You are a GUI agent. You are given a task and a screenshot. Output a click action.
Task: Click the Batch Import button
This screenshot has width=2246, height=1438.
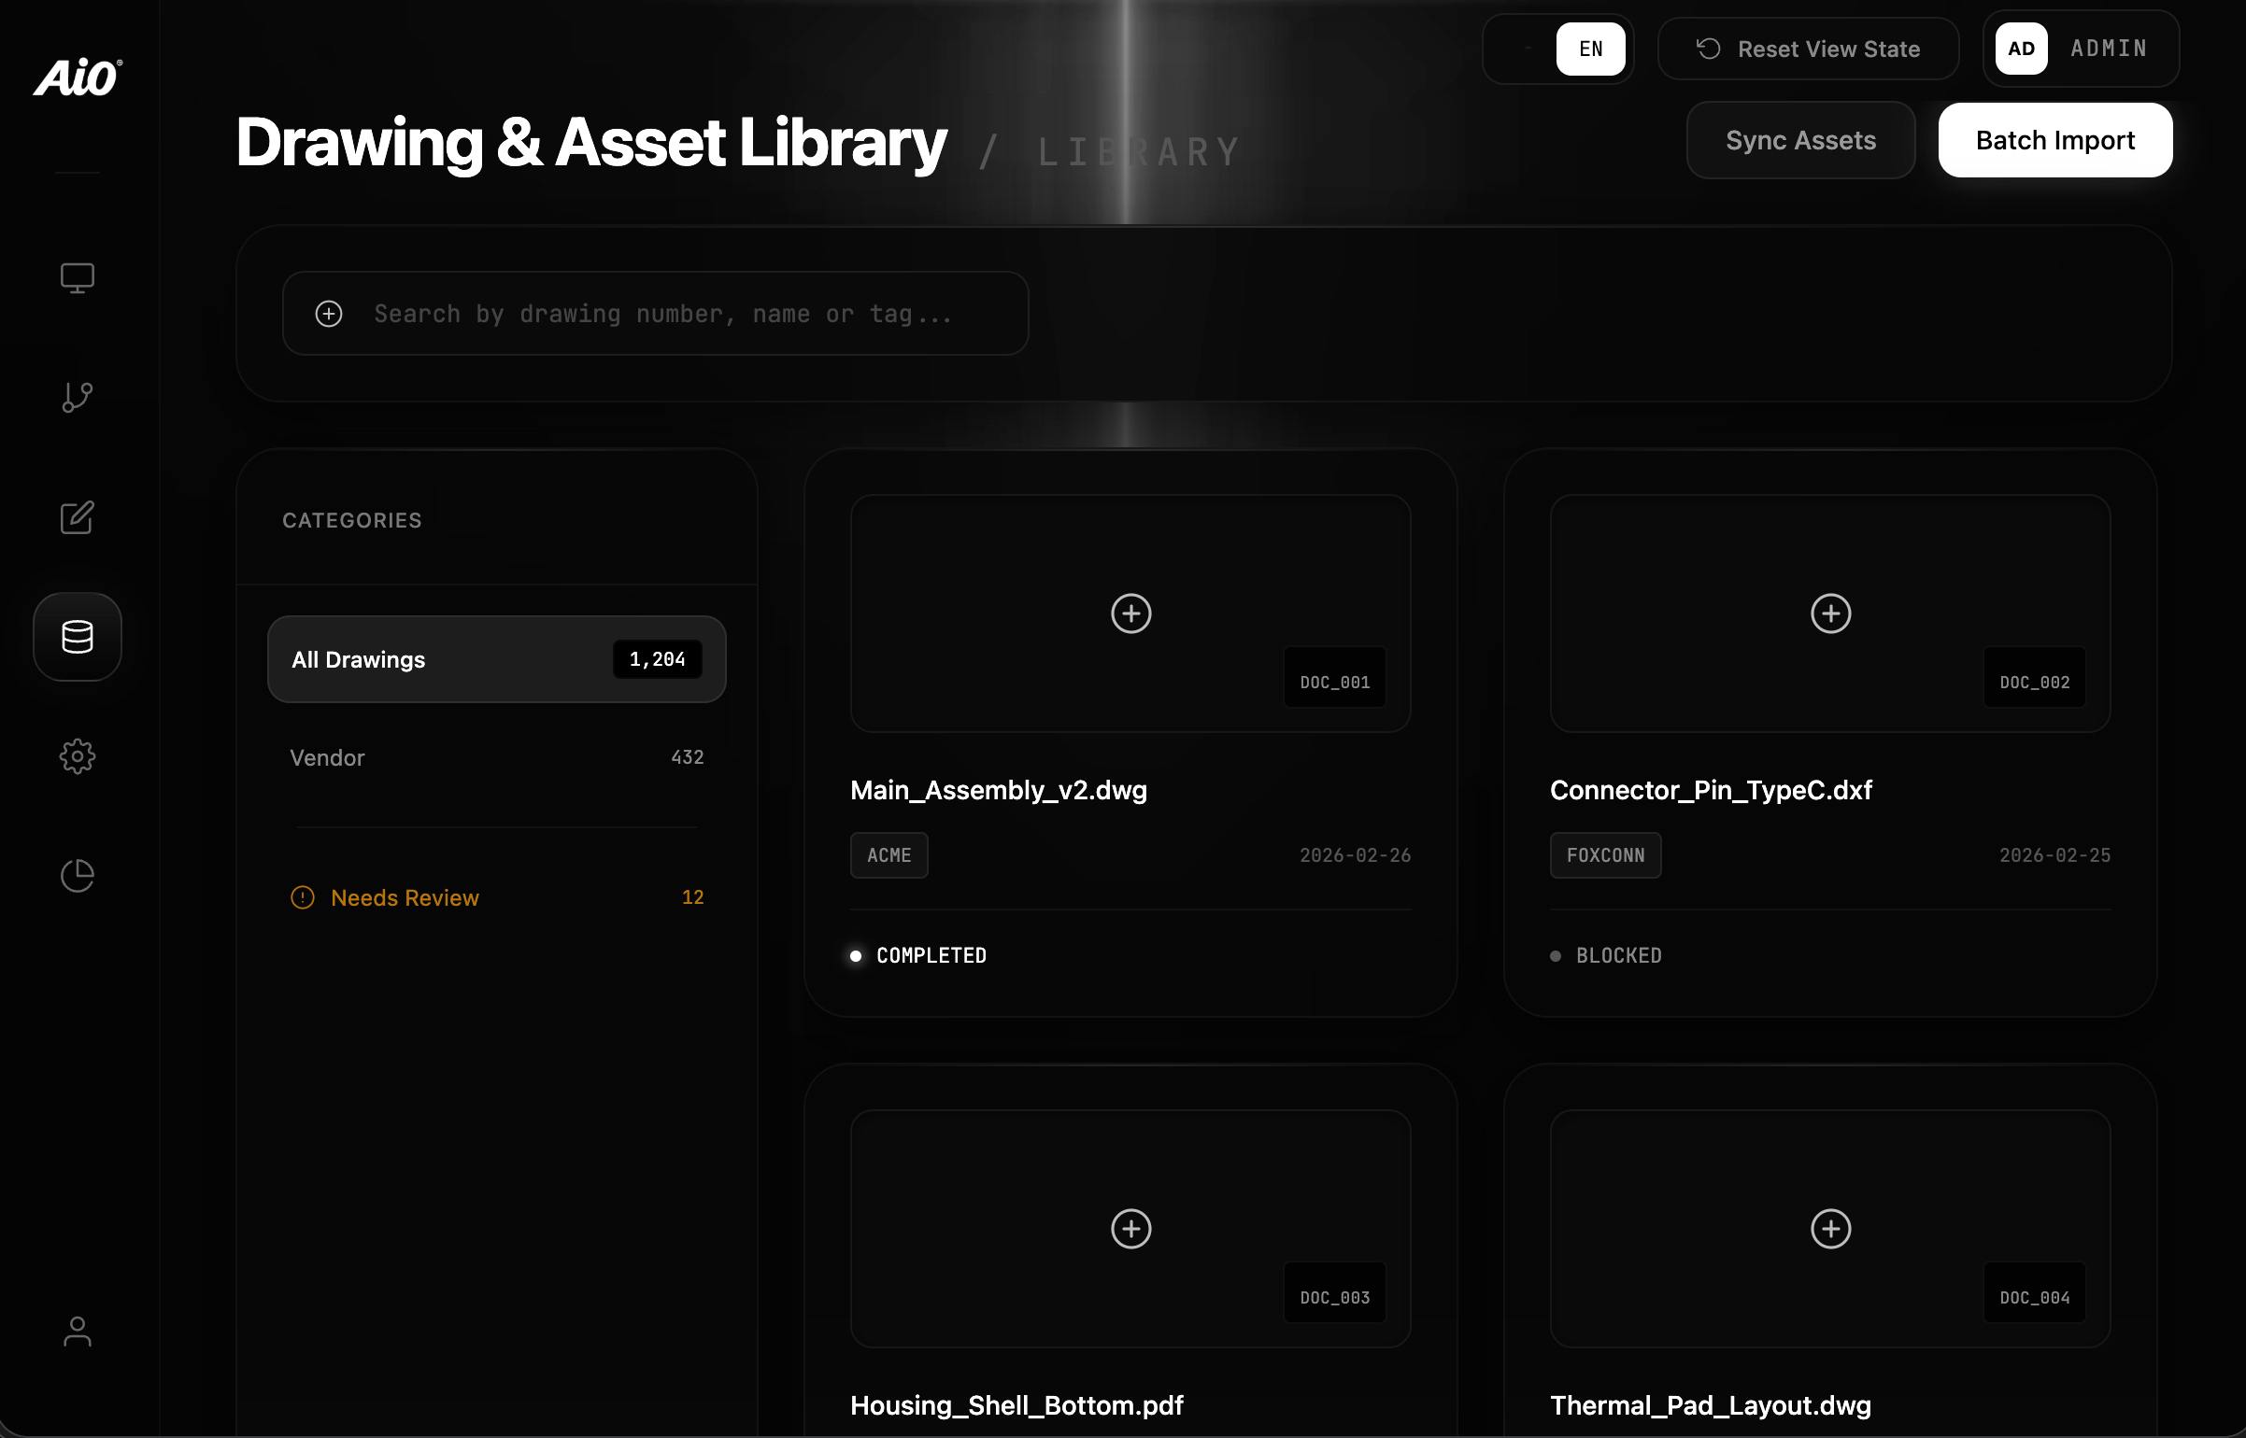(x=2054, y=140)
